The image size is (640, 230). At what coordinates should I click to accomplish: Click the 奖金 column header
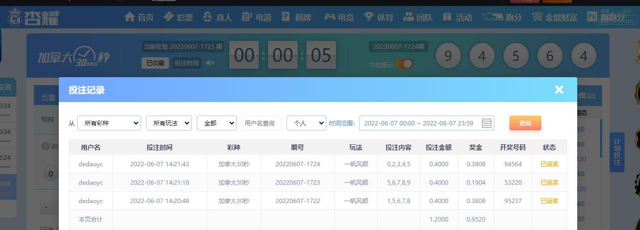476,147
